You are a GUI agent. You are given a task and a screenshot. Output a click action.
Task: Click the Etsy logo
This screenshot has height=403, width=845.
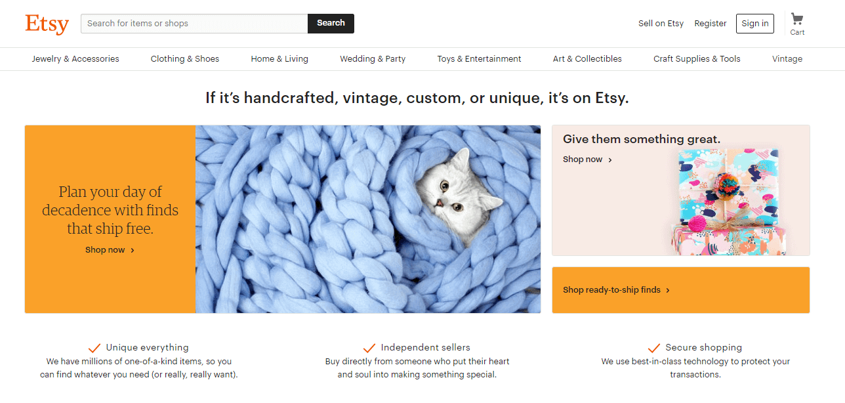(47, 24)
